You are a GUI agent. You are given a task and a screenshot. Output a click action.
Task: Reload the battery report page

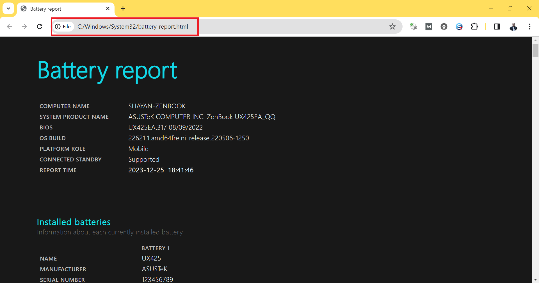[x=40, y=27]
